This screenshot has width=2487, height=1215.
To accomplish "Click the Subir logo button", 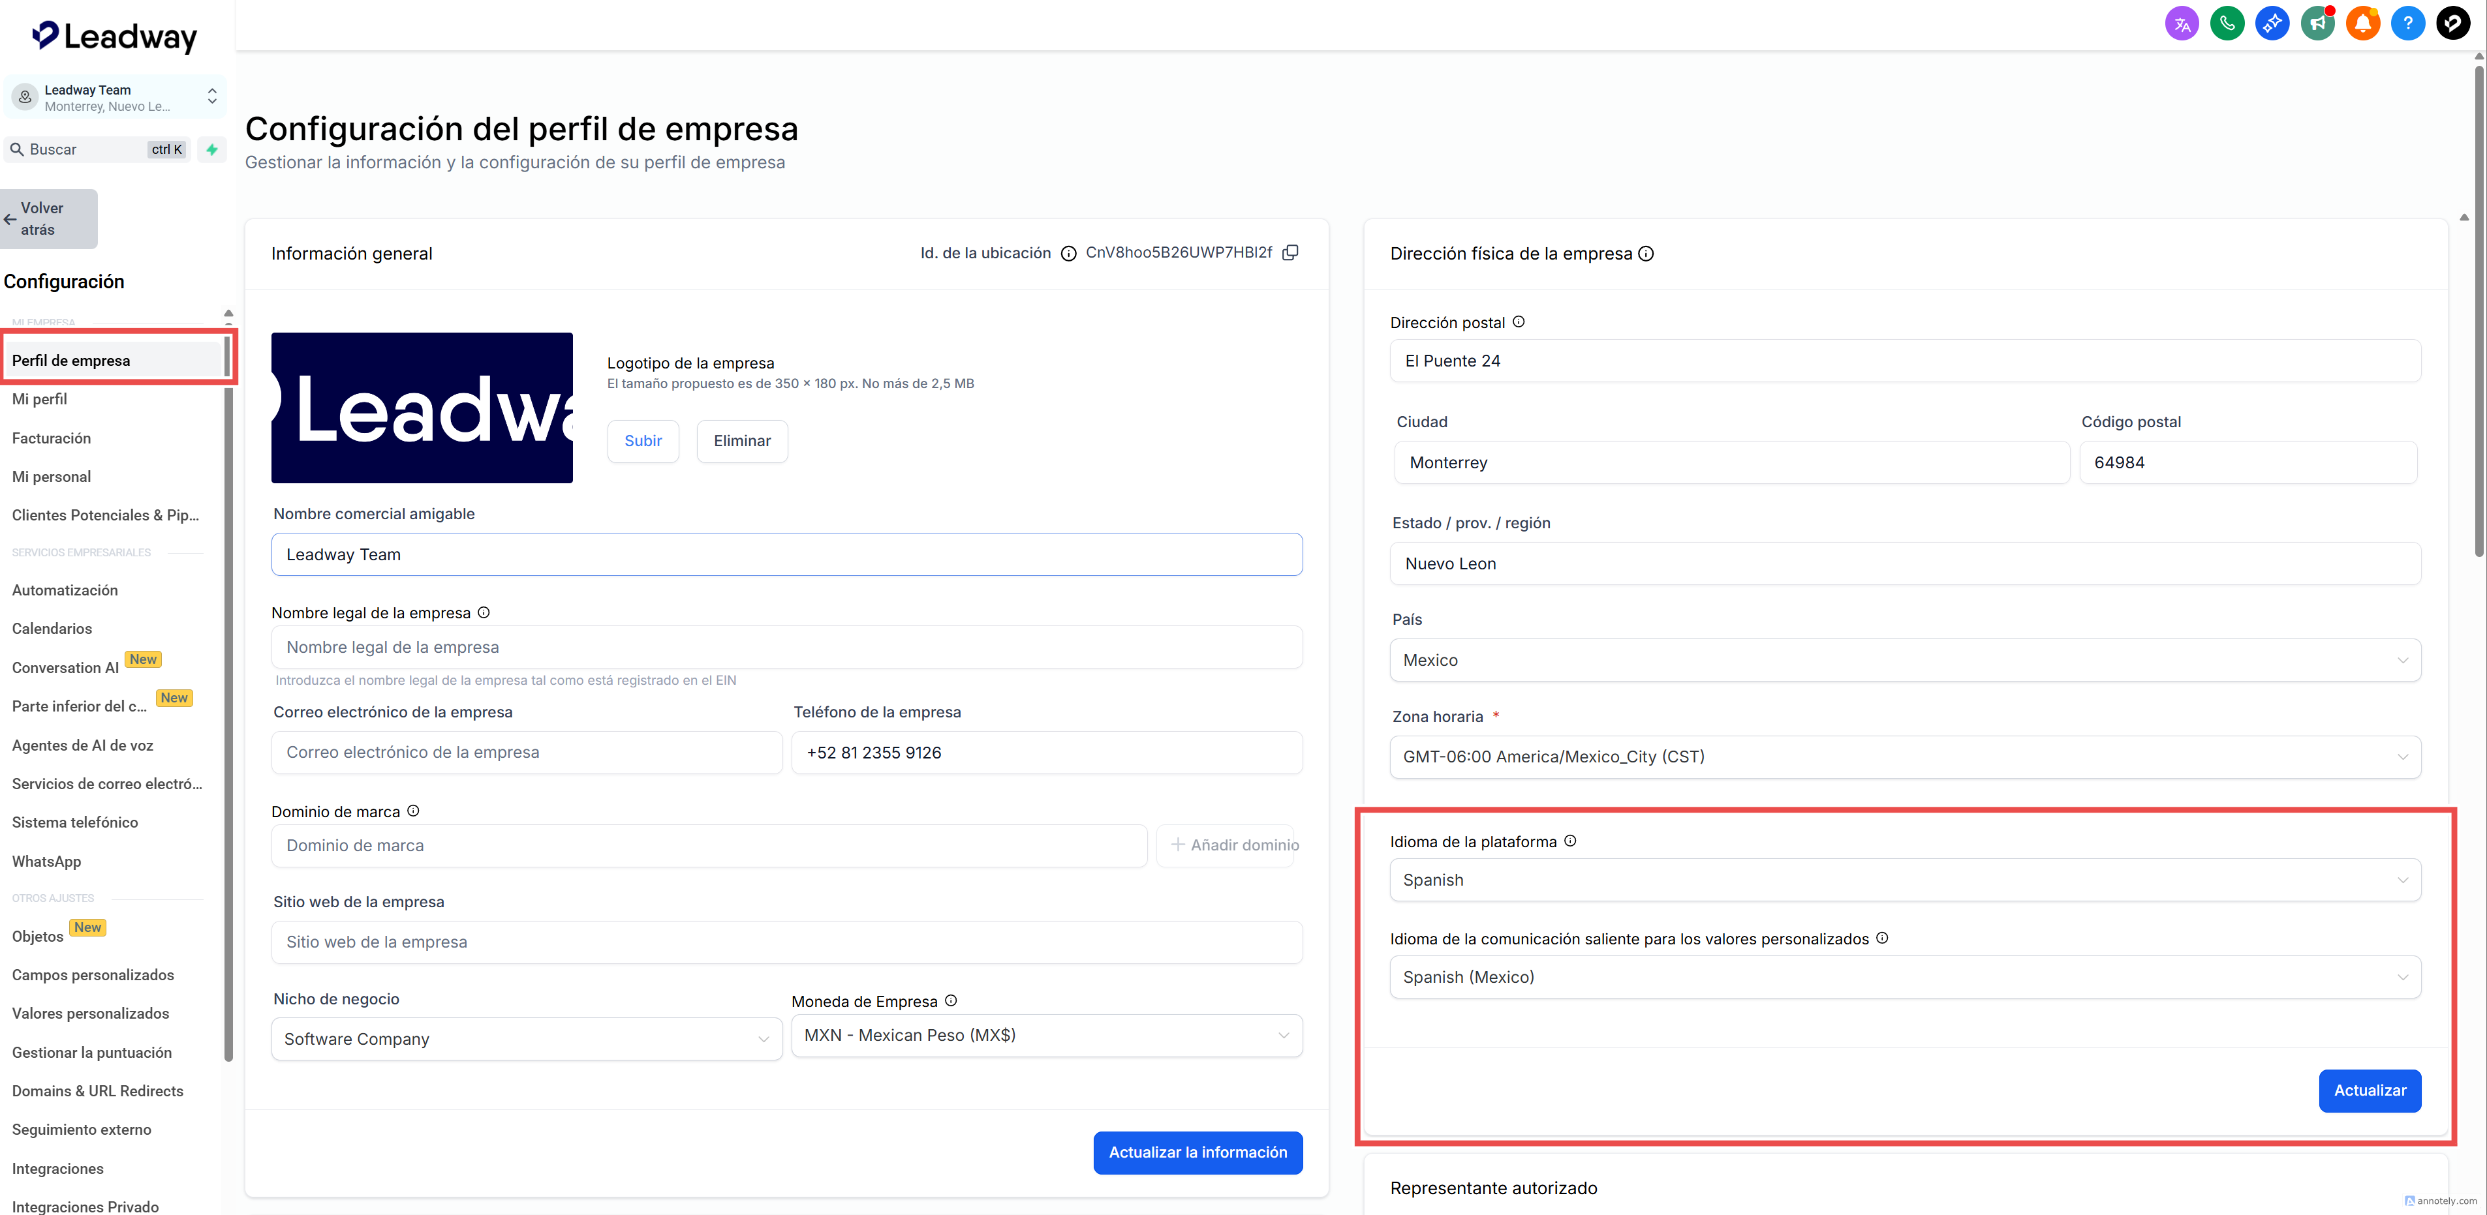I will click(x=643, y=441).
